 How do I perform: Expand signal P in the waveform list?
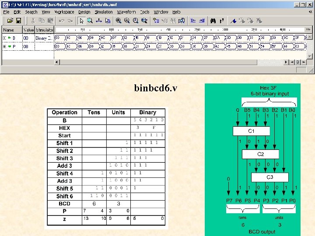(4, 47)
